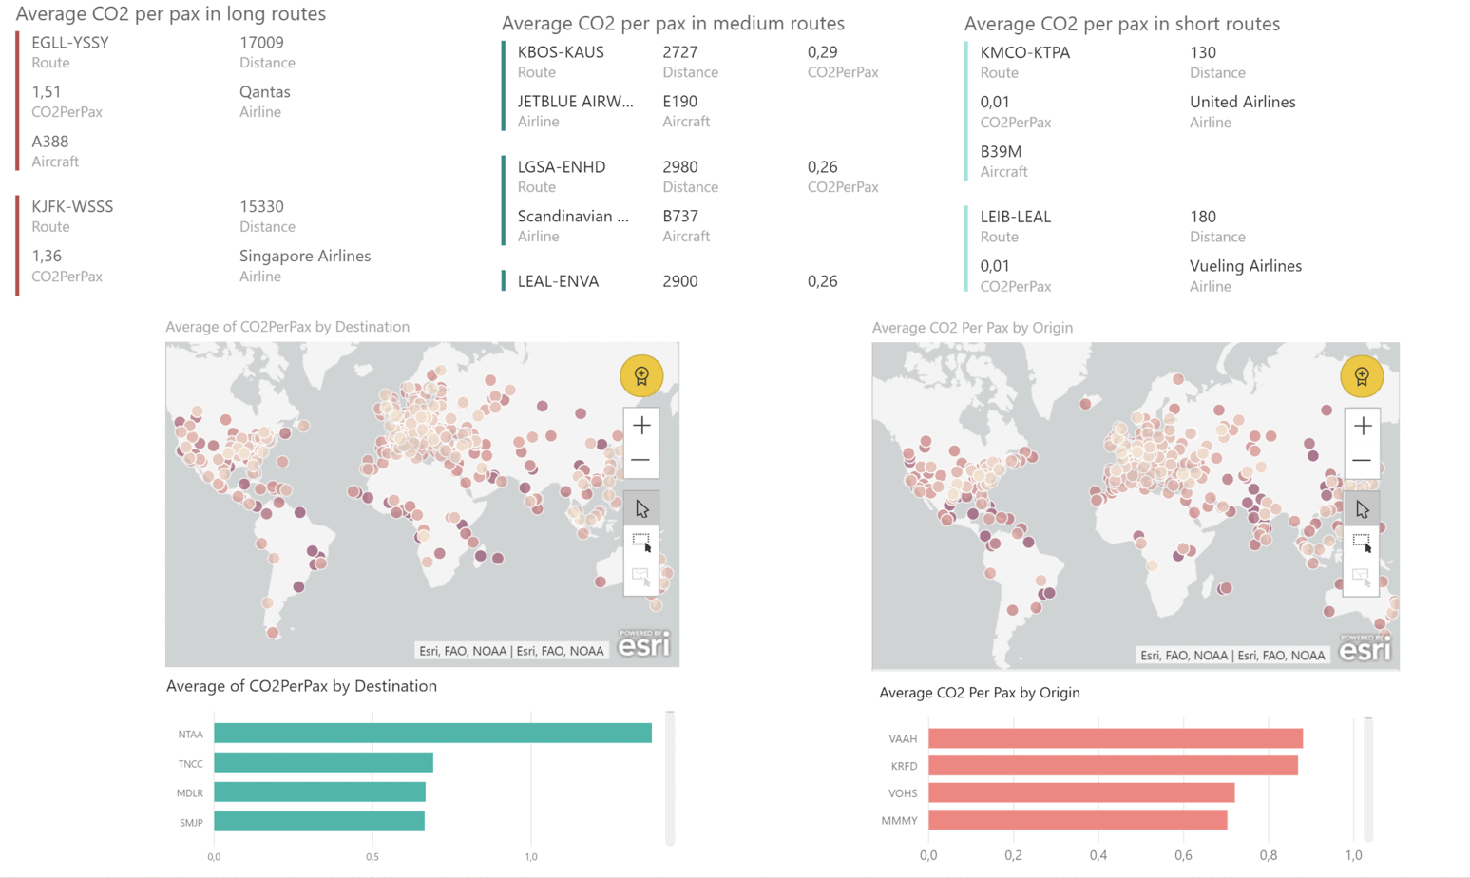Select the arrow pointer tool on Origin map
The height and width of the screenshot is (878, 1470).
pyautogui.click(x=1363, y=507)
